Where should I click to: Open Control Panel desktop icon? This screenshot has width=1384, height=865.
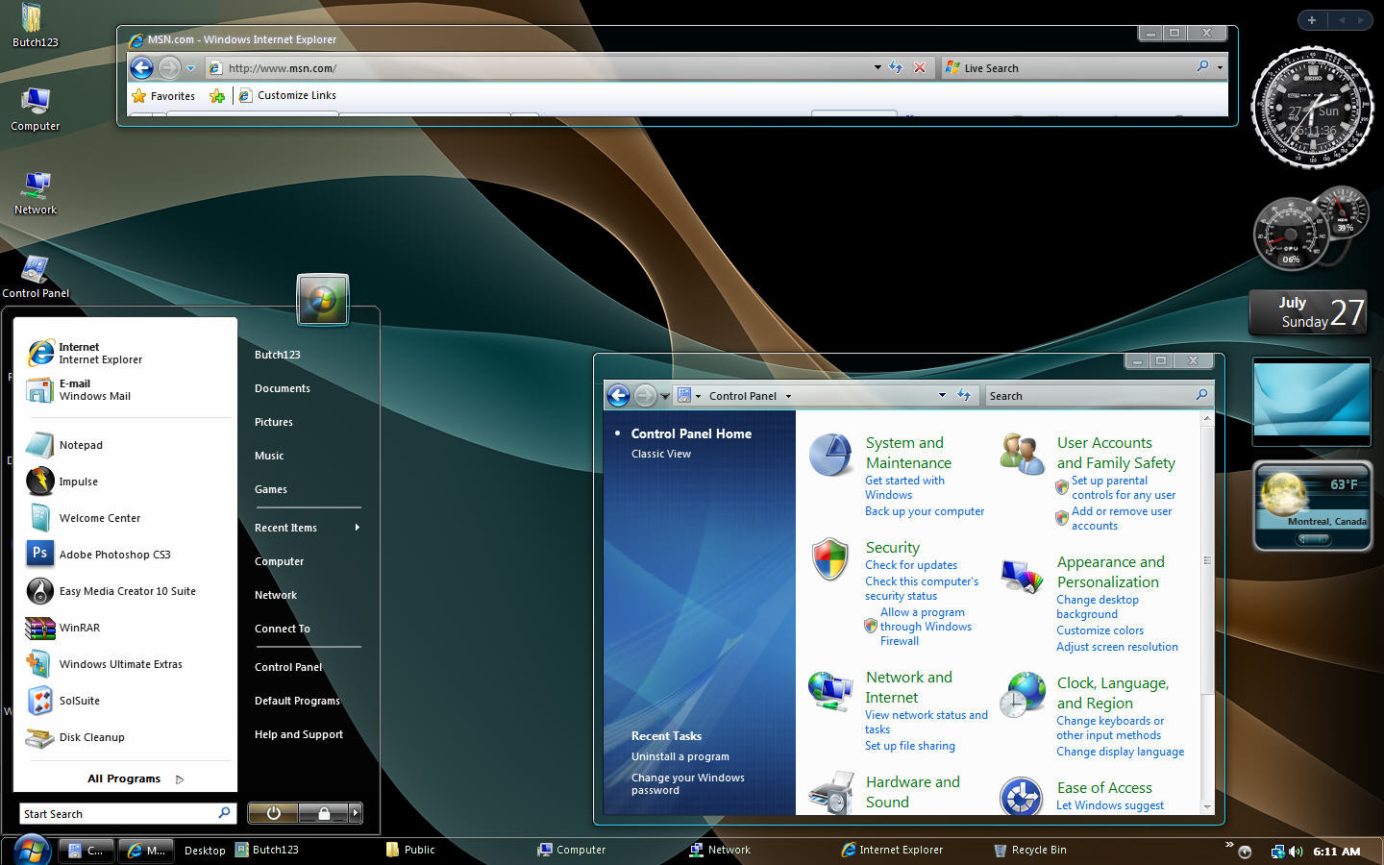pyautogui.click(x=36, y=277)
